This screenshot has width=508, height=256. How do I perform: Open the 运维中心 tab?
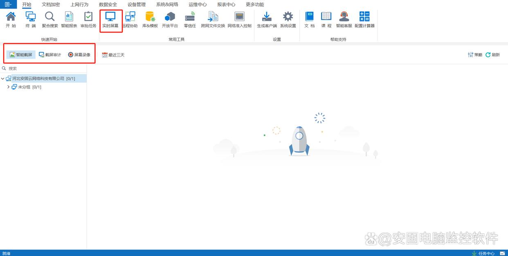(198, 4)
